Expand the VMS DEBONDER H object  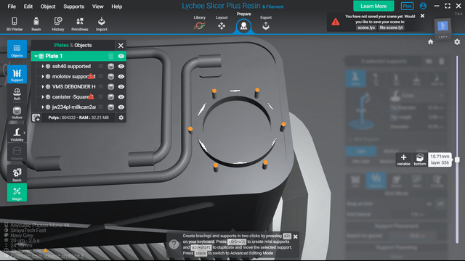43,87
